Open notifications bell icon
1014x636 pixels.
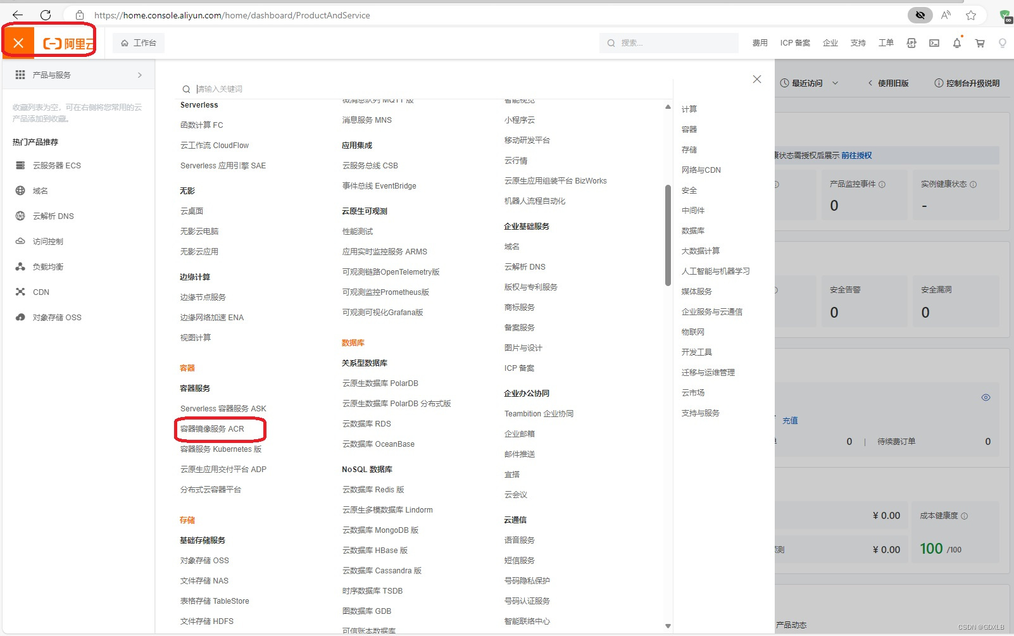[957, 43]
